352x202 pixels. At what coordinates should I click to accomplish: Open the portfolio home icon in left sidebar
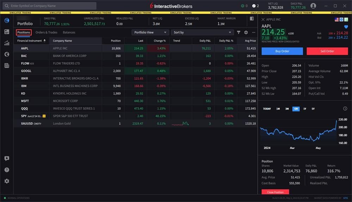tap(7, 20)
